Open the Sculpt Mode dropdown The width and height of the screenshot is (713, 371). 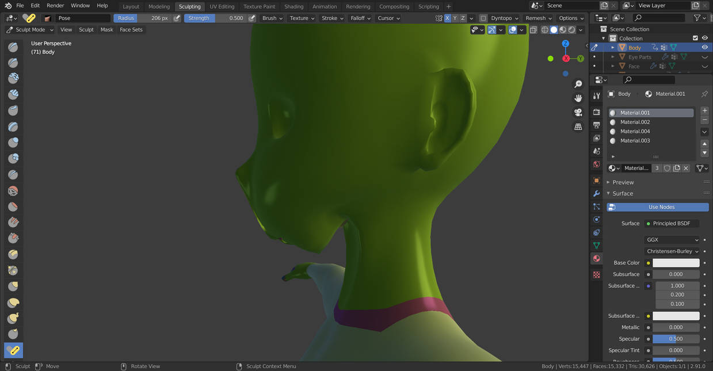point(30,29)
